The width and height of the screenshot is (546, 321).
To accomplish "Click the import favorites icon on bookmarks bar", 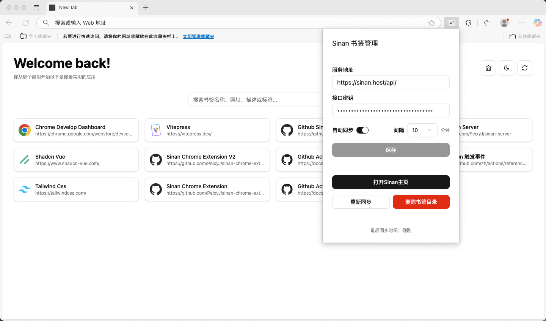I will (24, 36).
